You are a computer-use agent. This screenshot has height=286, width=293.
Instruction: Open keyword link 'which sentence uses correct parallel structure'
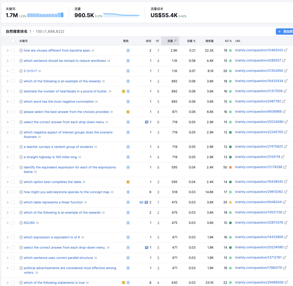[x=58, y=258]
